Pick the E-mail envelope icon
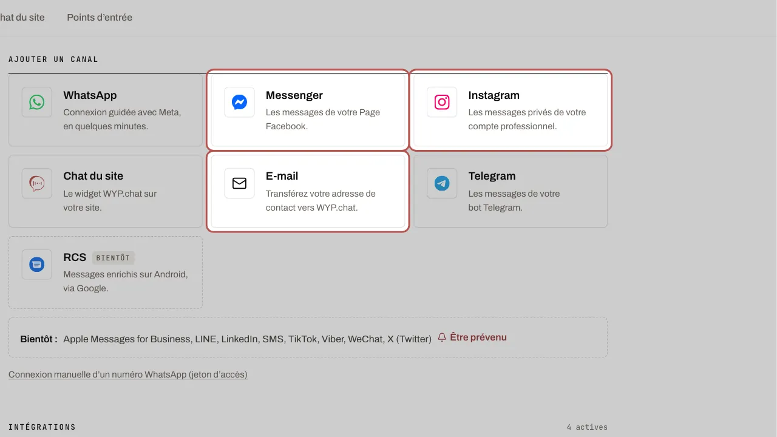 click(239, 183)
